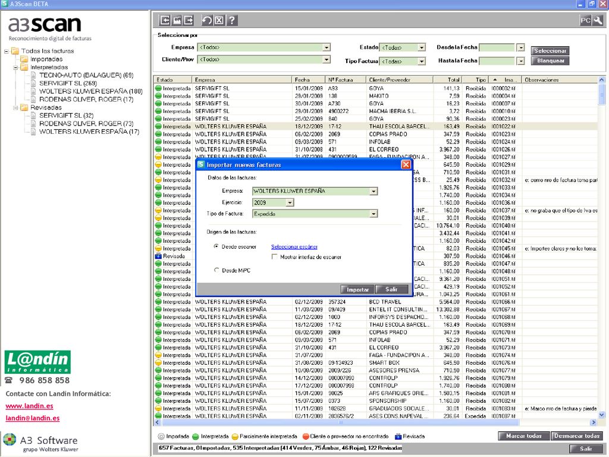This screenshot has height=457, width=609.
Task: Click the amber status icon on row I001083.tif
Action: coord(158,408)
